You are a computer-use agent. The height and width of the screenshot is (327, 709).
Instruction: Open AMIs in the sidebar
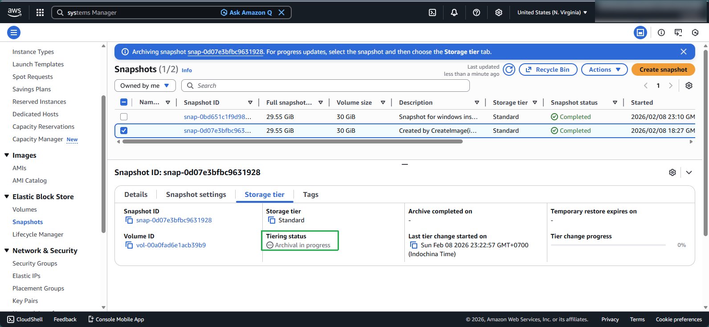coord(19,168)
